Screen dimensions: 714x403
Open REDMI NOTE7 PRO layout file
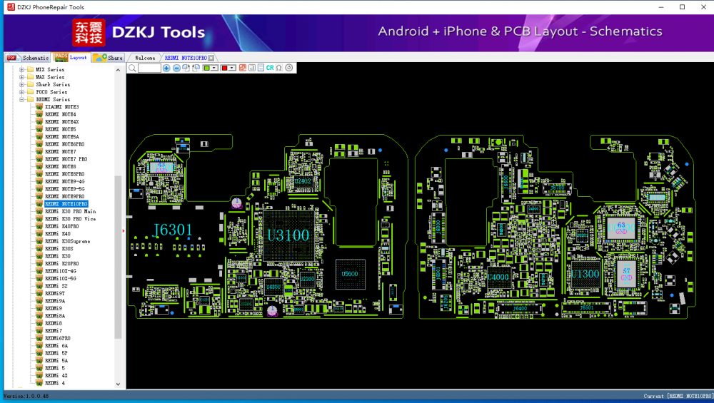point(66,159)
